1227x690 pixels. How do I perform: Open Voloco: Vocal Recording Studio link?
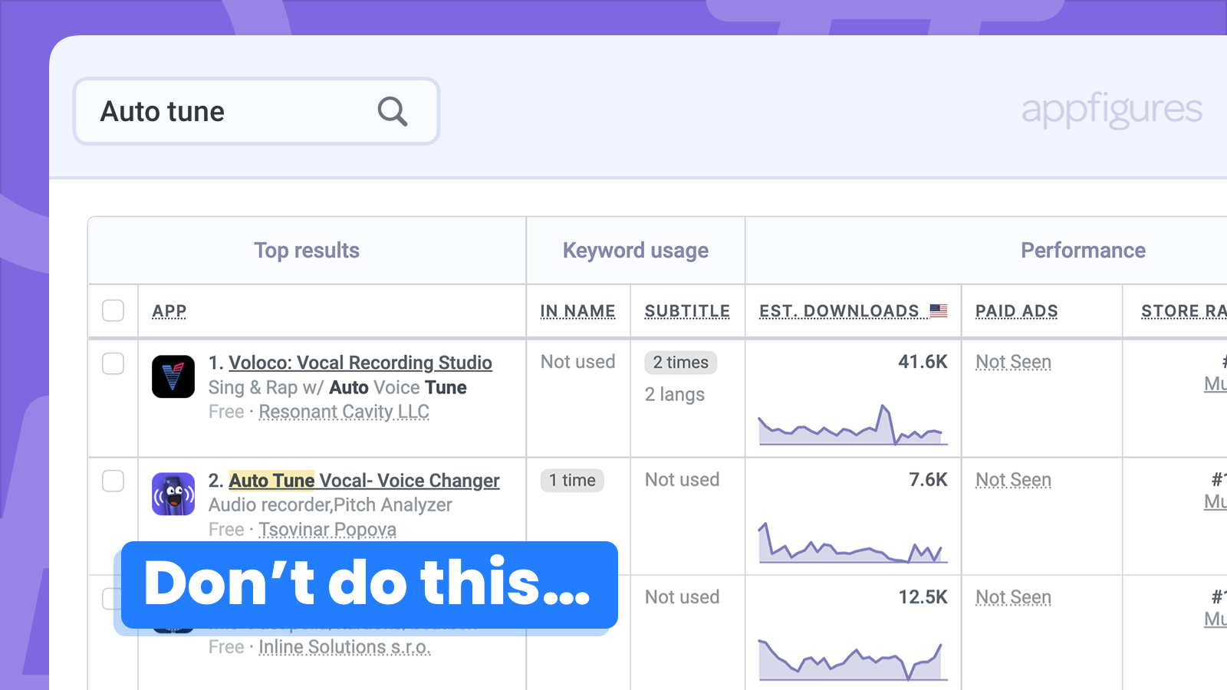[360, 363]
